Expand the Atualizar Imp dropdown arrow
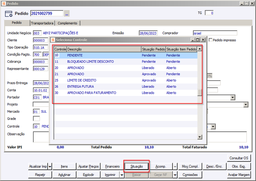The width and height of the screenshot is (256, 181). click(x=50, y=167)
